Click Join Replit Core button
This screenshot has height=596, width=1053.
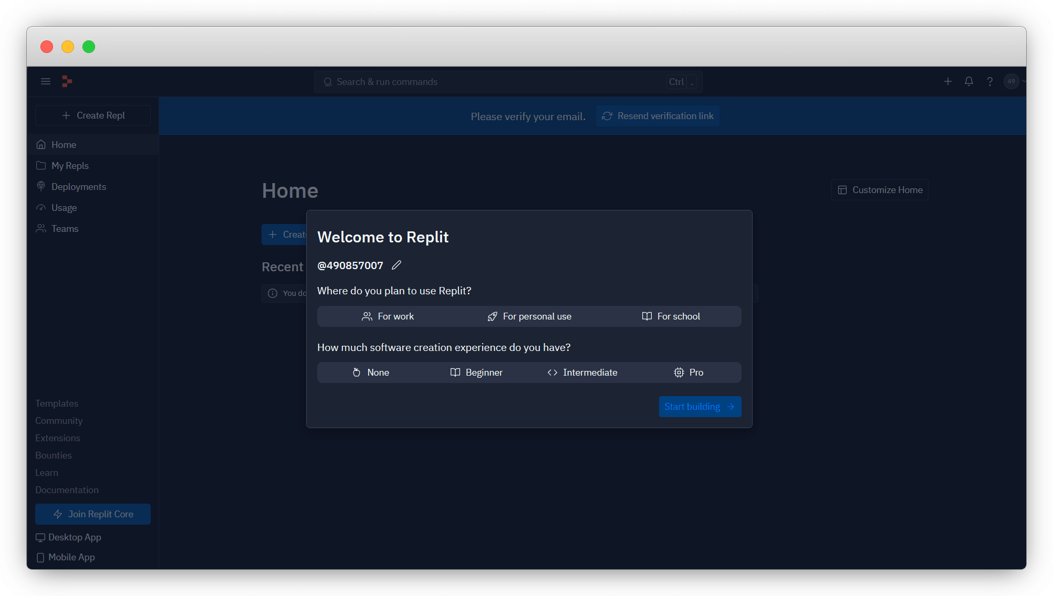pos(93,514)
